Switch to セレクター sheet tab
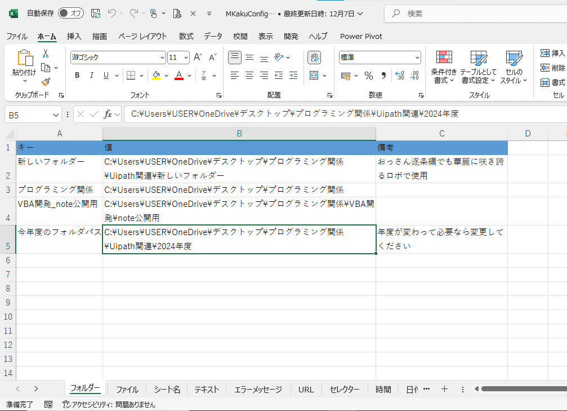The image size is (567, 411). (344, 389)
